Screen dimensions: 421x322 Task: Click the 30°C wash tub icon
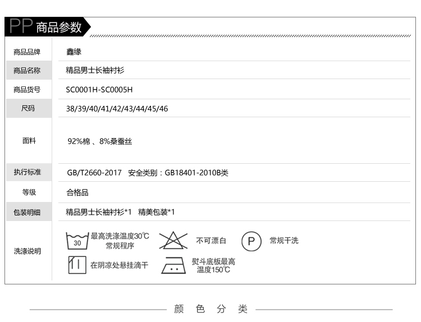pos(77,241)
